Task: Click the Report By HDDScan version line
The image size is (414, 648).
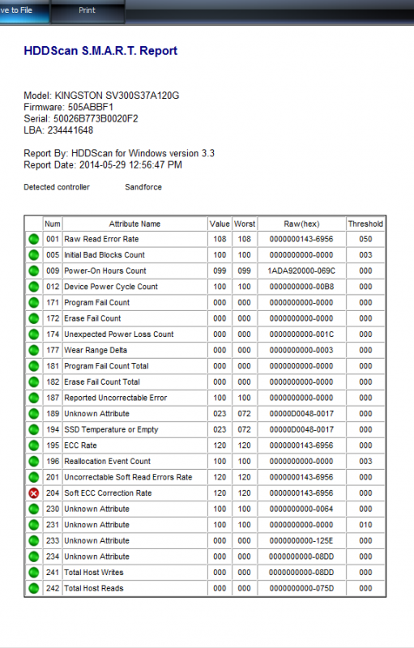Action: (x=119, y=153)
